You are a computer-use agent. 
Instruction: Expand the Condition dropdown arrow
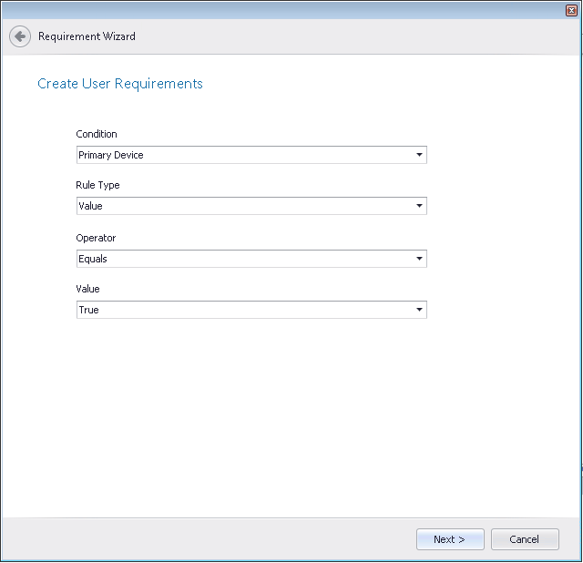pos(419,155)
